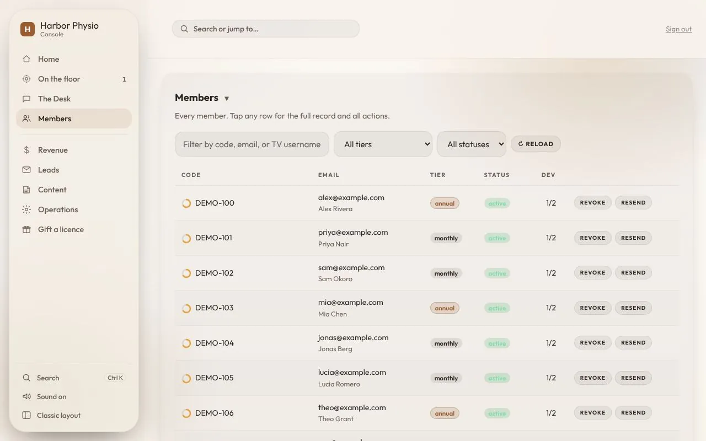Open the All tiers dropdown
This screenshot has width=706, height=441.
[383, 144]
